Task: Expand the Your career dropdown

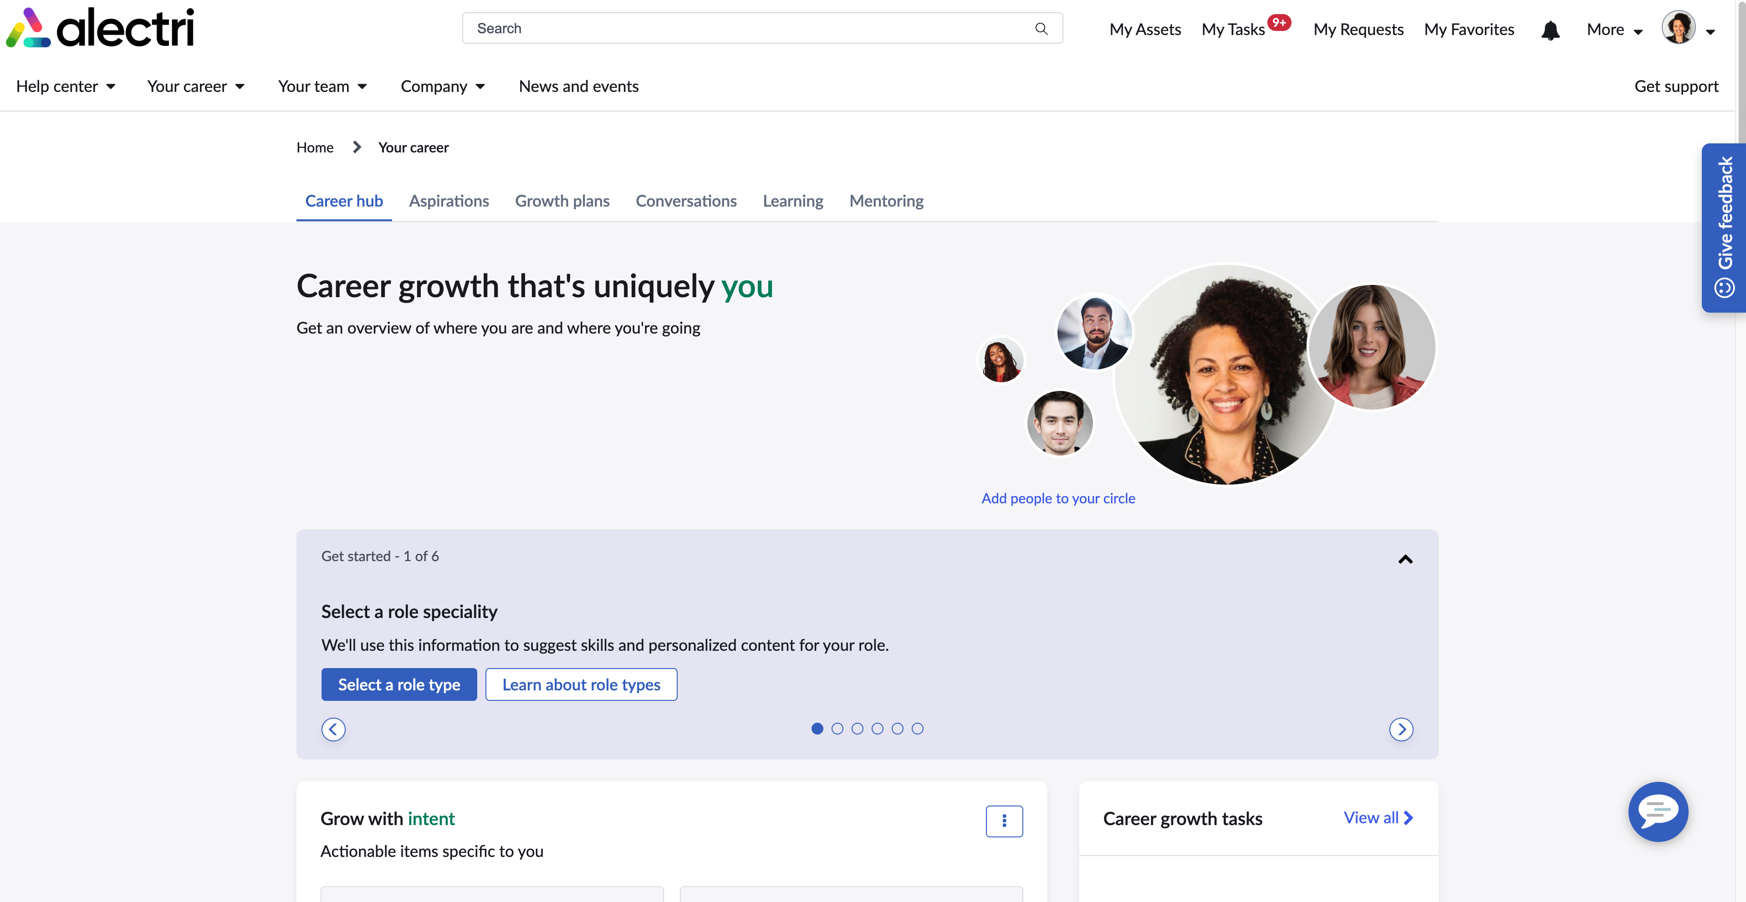Action: pos(195,86)
